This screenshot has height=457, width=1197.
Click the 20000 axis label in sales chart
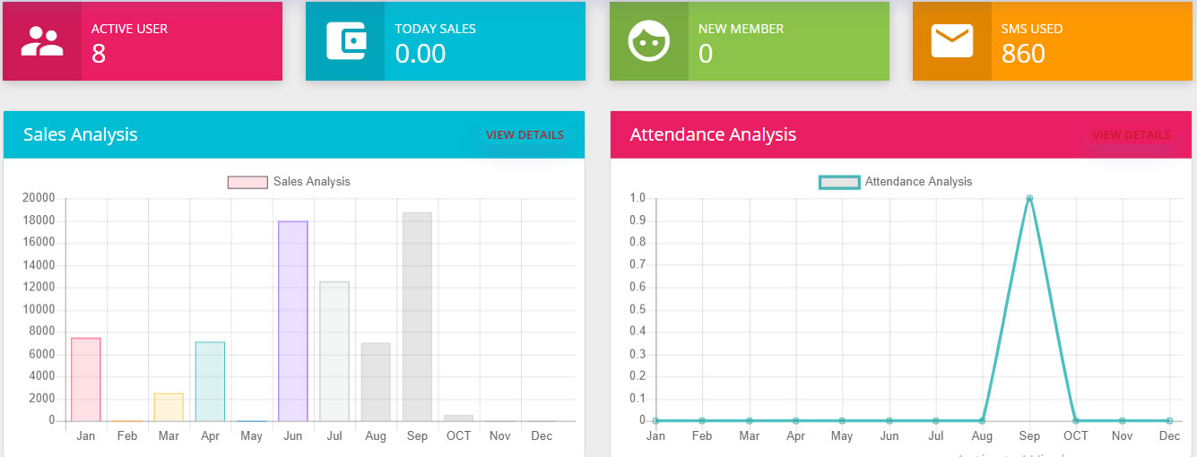[x=39, y=198]
